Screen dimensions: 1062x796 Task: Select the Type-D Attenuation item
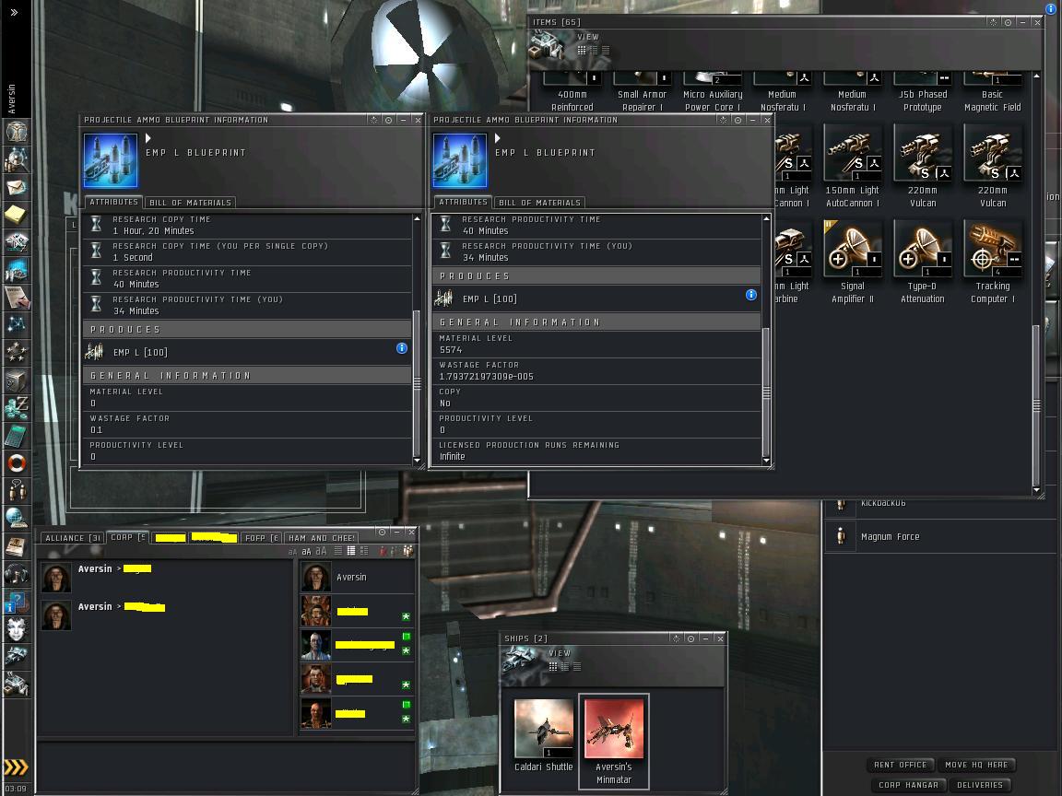923,263
